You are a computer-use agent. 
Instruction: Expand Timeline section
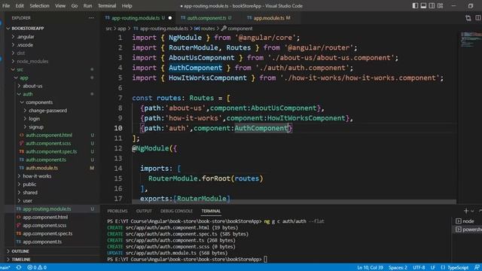tap(21, 259)
